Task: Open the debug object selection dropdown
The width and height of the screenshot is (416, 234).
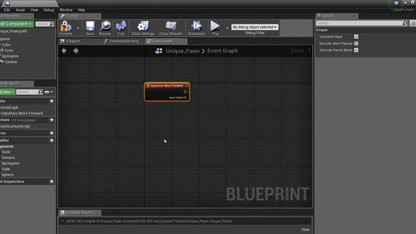Action: pyautogui.click(x=255, y=27)
